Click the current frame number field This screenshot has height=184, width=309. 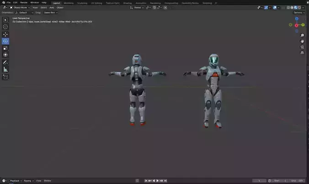259,181
